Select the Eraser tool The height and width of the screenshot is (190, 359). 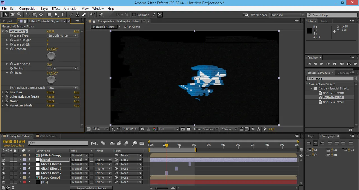[84, 15]
